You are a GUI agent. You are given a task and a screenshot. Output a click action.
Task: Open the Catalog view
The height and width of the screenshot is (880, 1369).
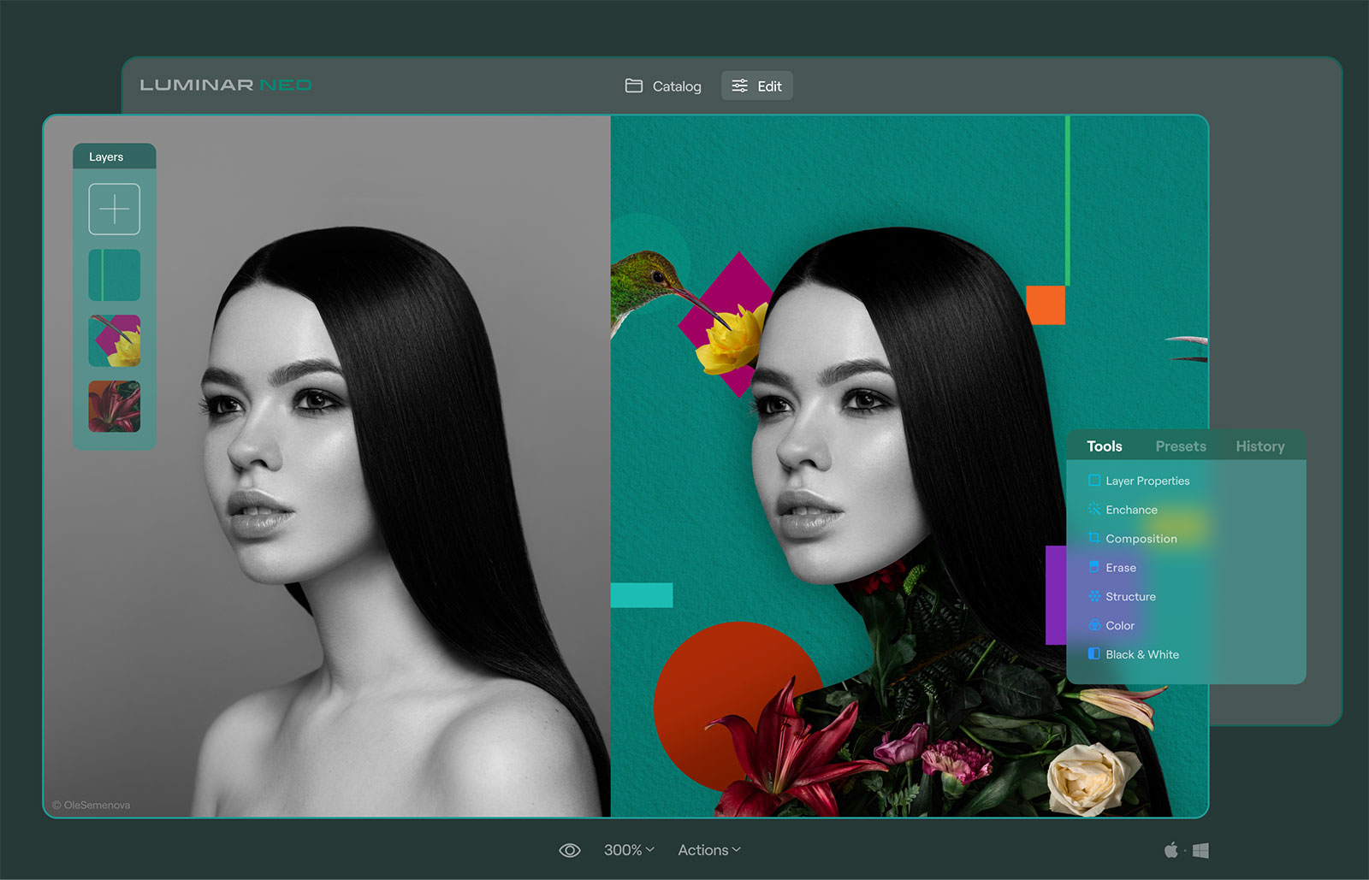tap(663, 86)
